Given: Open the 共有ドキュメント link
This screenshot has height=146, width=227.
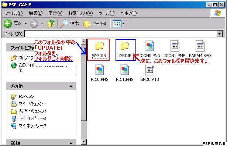Looking at the screenshot, I should [x=33, y=111].
